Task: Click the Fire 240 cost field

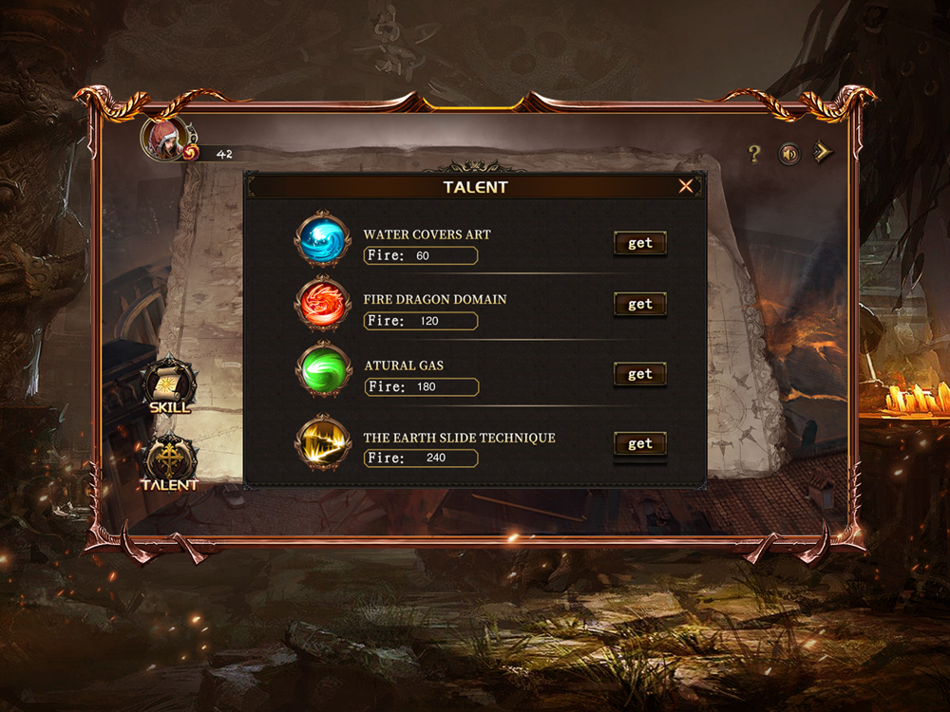Action: click(x=421, y=459)
